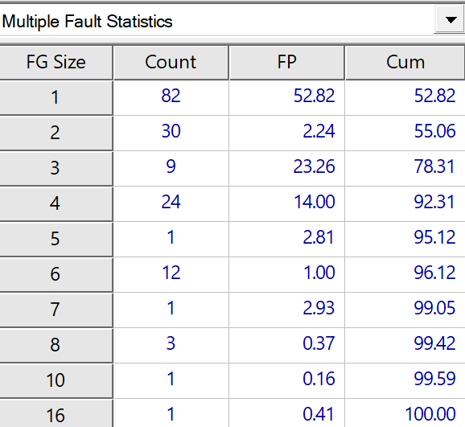Click the FP cell showing 23.26
This screenshot has height=427, width=465.
pos(286,168)
